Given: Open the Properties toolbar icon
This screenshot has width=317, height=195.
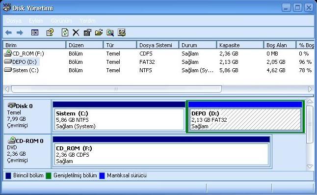Looking at the screenshot, I should coord(87,32).
